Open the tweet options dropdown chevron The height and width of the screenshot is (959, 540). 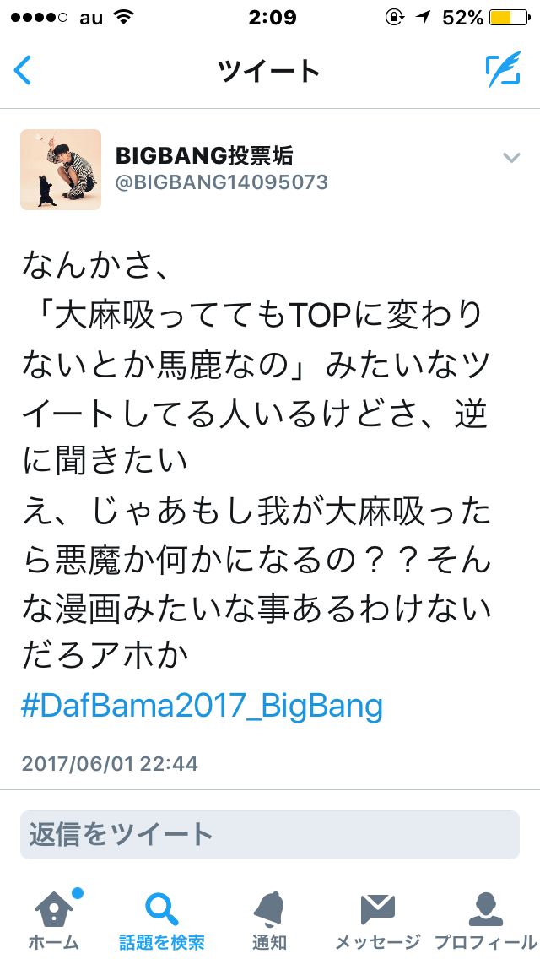(511, 158)
